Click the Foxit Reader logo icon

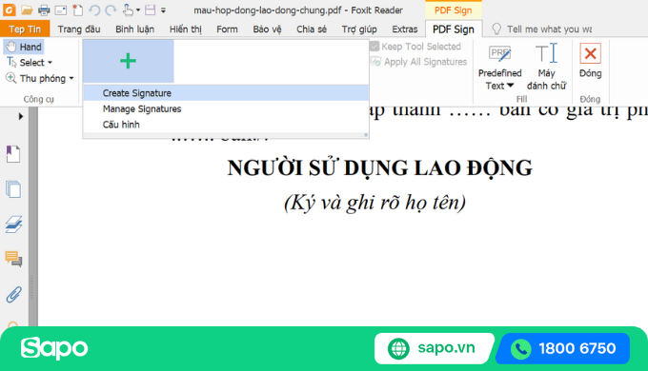point(10,10)
